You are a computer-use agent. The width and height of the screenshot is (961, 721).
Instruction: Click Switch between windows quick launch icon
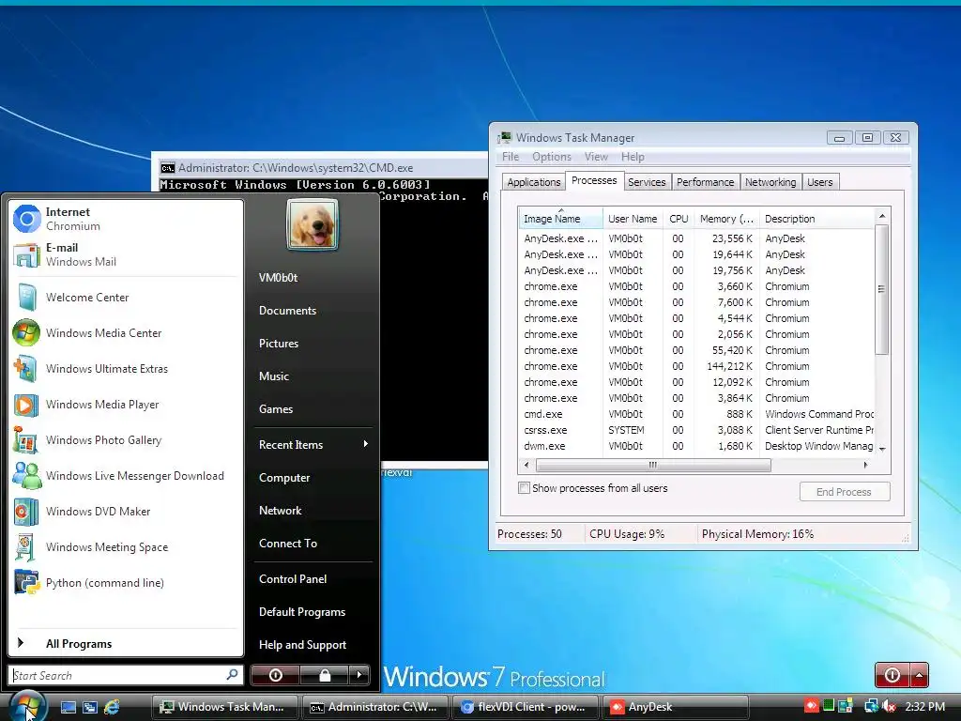[x=90, y=707]
